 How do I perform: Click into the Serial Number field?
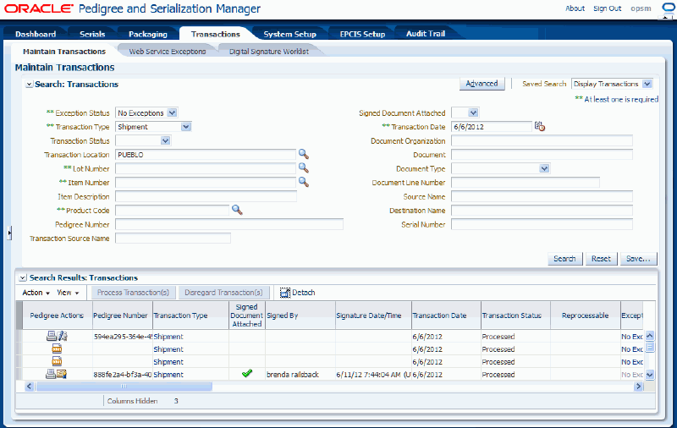[542, 224]
